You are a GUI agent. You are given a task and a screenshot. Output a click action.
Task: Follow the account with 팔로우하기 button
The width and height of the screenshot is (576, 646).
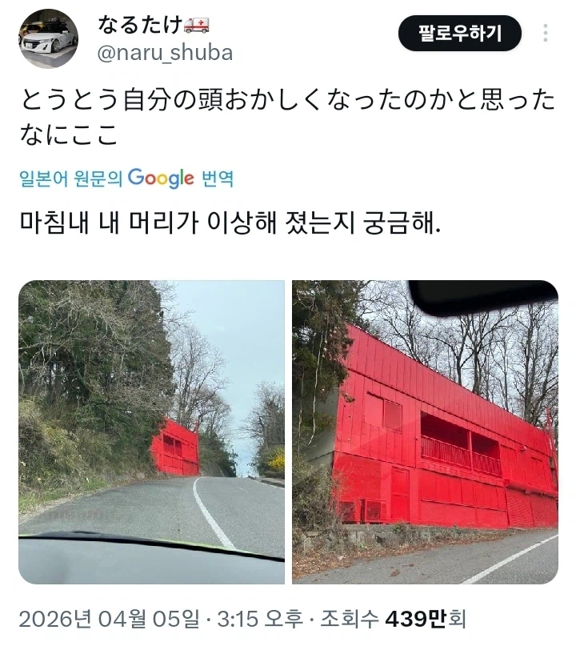[460, 34]
